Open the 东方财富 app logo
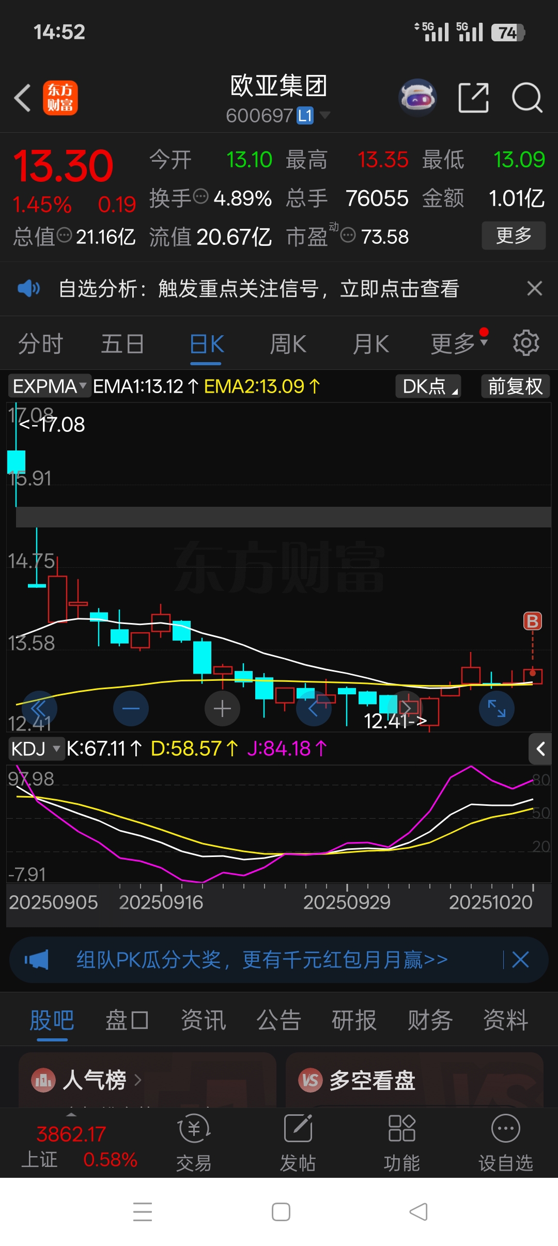Screen dimensions: 558x1246 [60, 98]
